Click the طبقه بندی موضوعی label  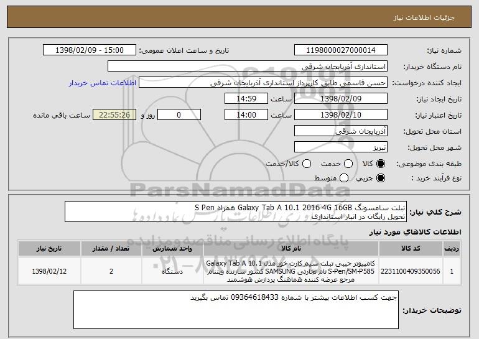pyautogui.click(x=429, y=164)
